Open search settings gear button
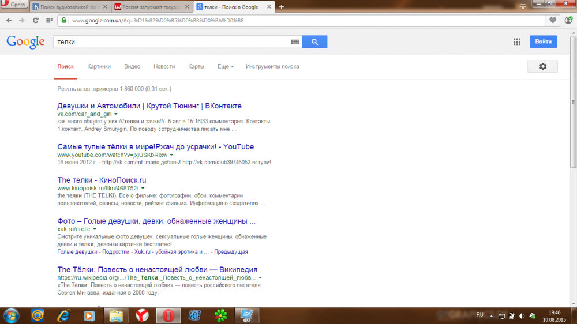Image resolution: width=577 pixels, height=324 pixels. pyautogui.click(x=542, y=66)
